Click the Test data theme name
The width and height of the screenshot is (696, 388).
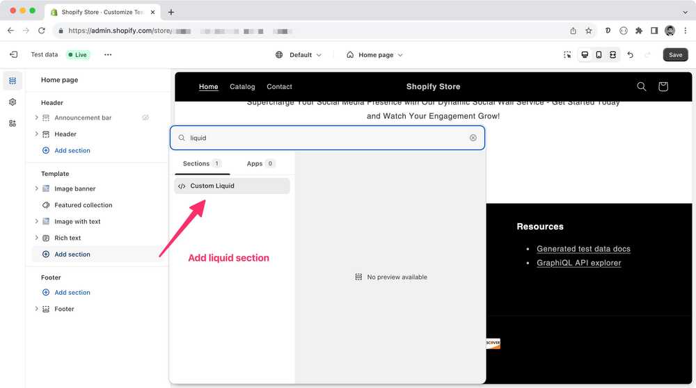45,54
